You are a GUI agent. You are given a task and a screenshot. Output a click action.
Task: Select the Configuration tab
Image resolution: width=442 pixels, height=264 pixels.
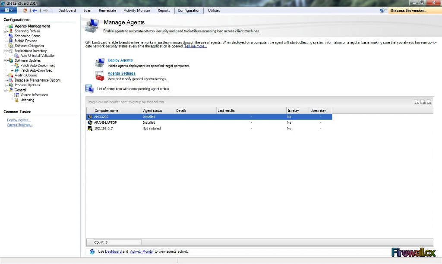(x=189, y=10)
